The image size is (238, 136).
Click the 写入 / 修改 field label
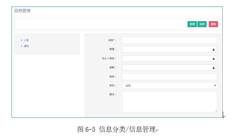point(109,58)
